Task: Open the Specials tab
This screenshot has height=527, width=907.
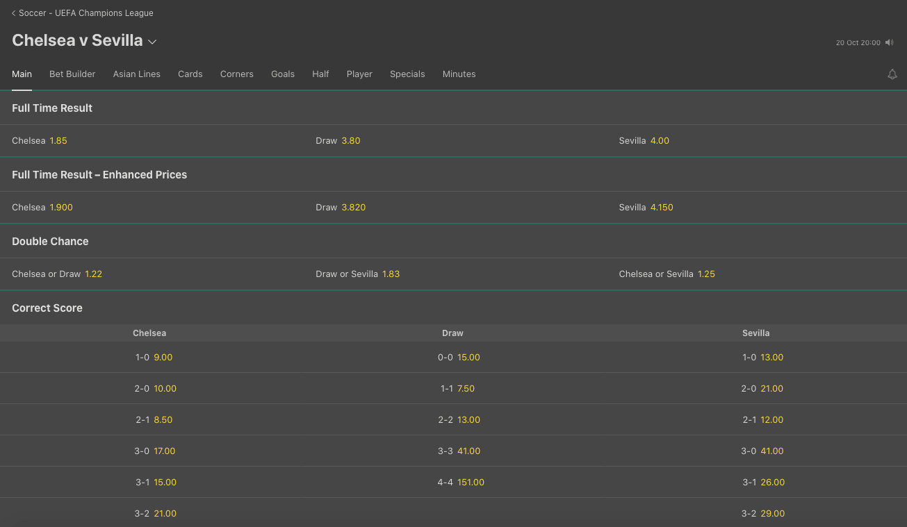Action: [407, 74]
